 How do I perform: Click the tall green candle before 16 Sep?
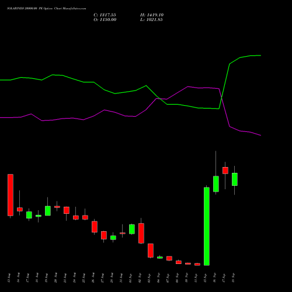[x=207, y=226]
